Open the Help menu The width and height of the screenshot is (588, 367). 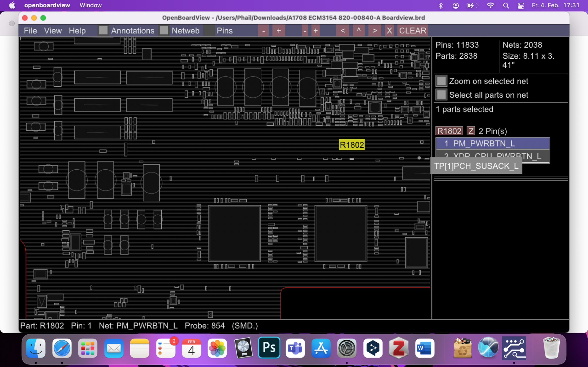[77, 31]
